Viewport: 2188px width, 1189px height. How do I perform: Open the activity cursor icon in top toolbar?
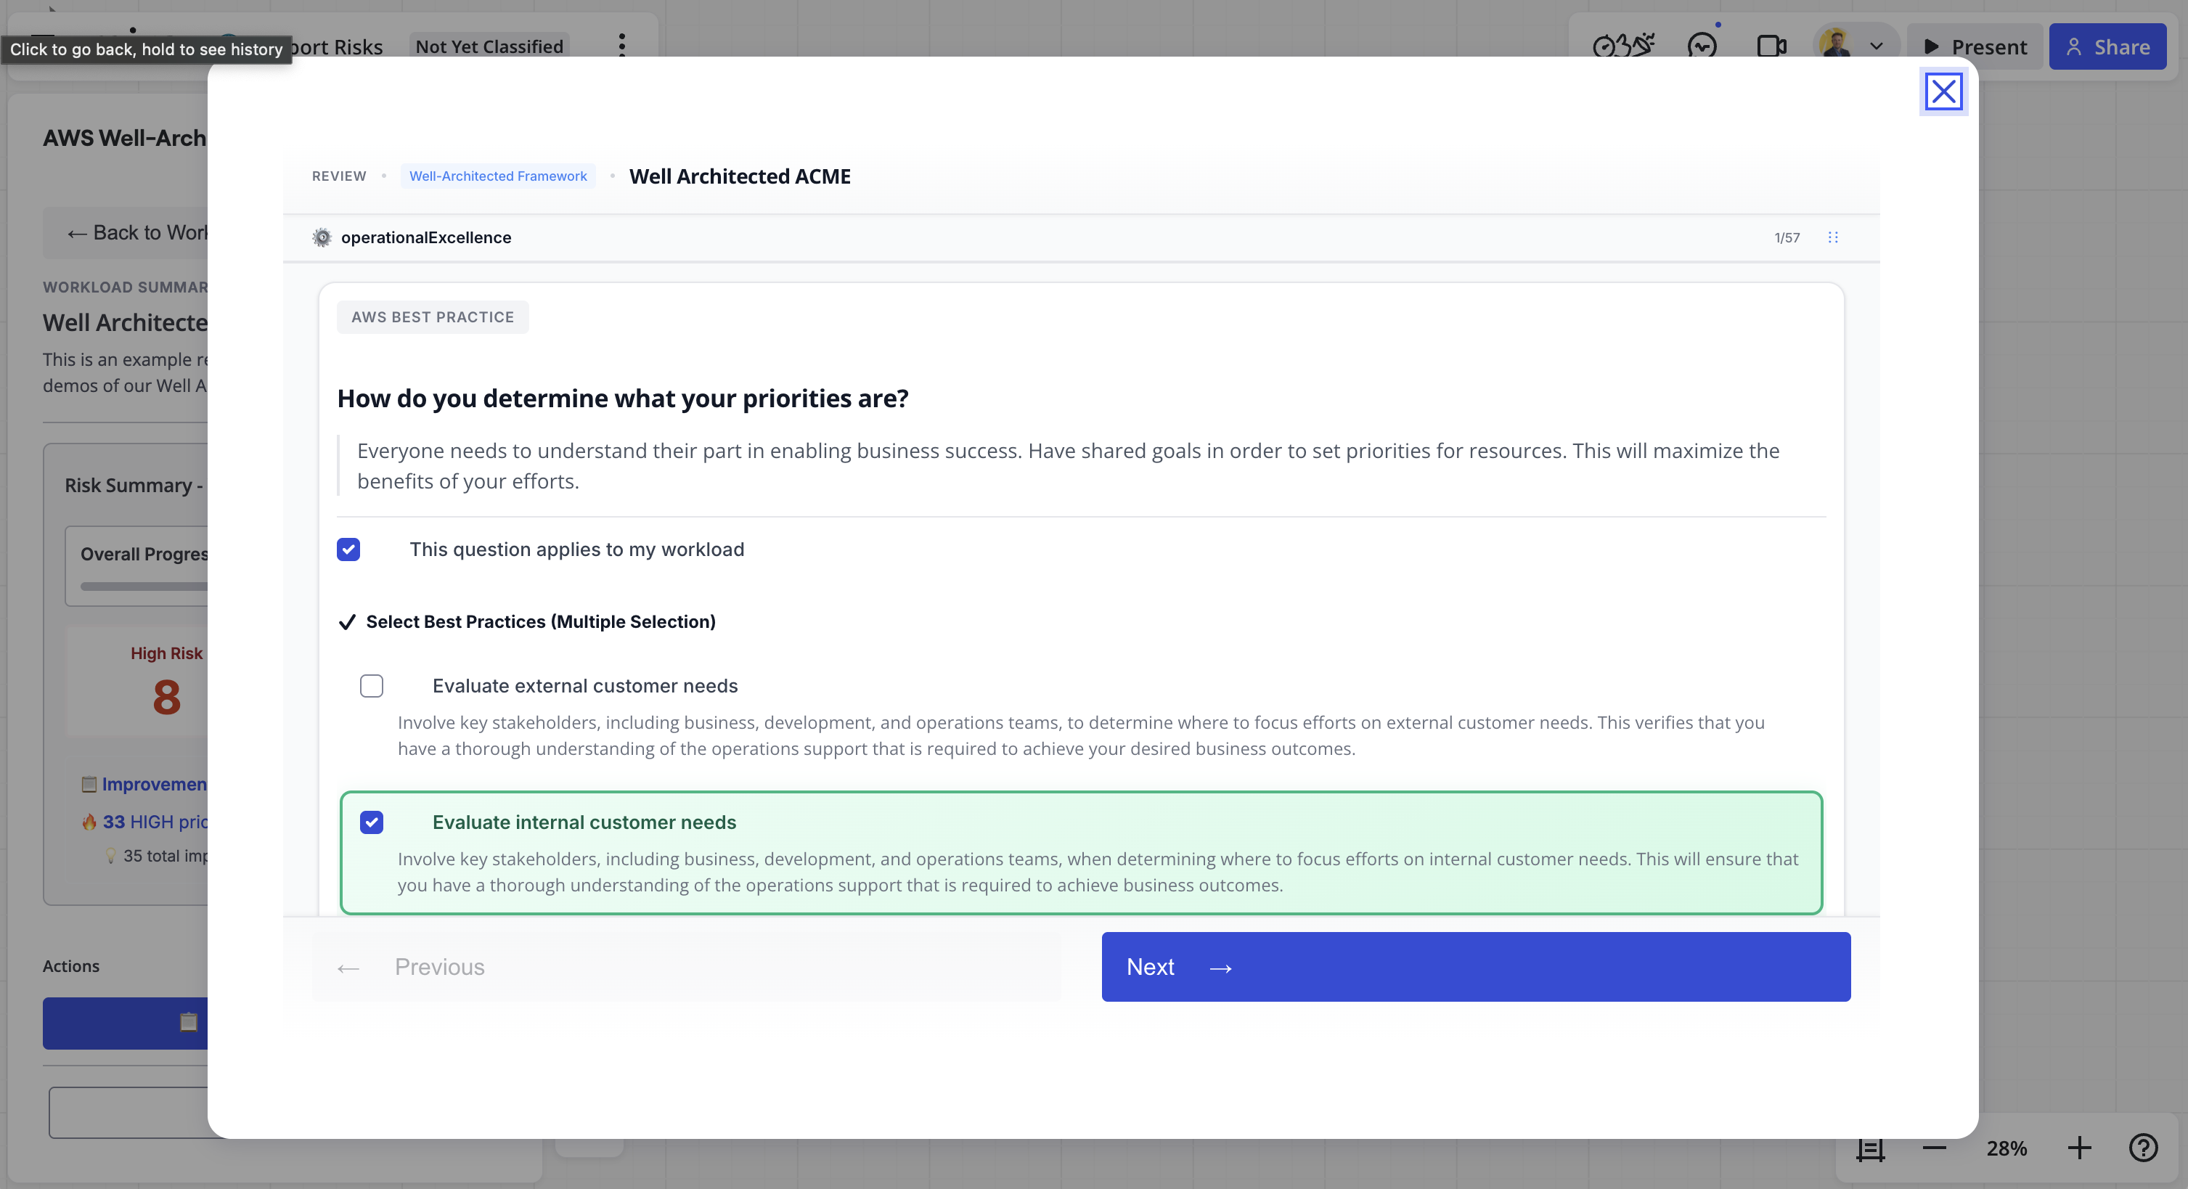1702,46
